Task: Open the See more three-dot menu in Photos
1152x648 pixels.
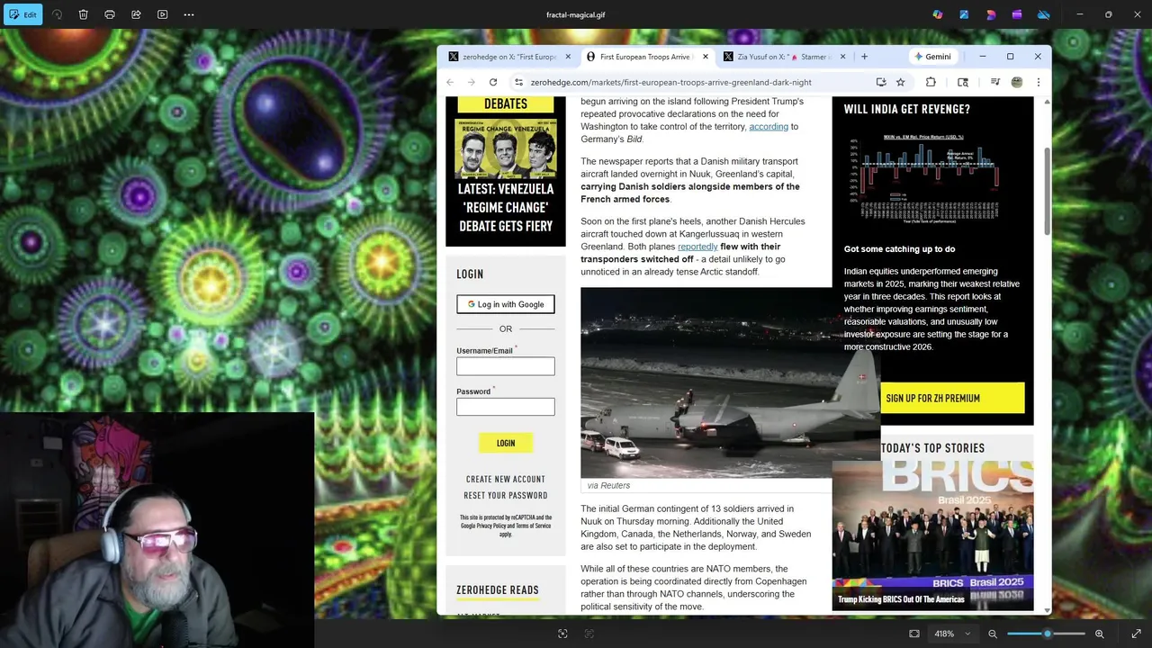Action: click(189, 14)
